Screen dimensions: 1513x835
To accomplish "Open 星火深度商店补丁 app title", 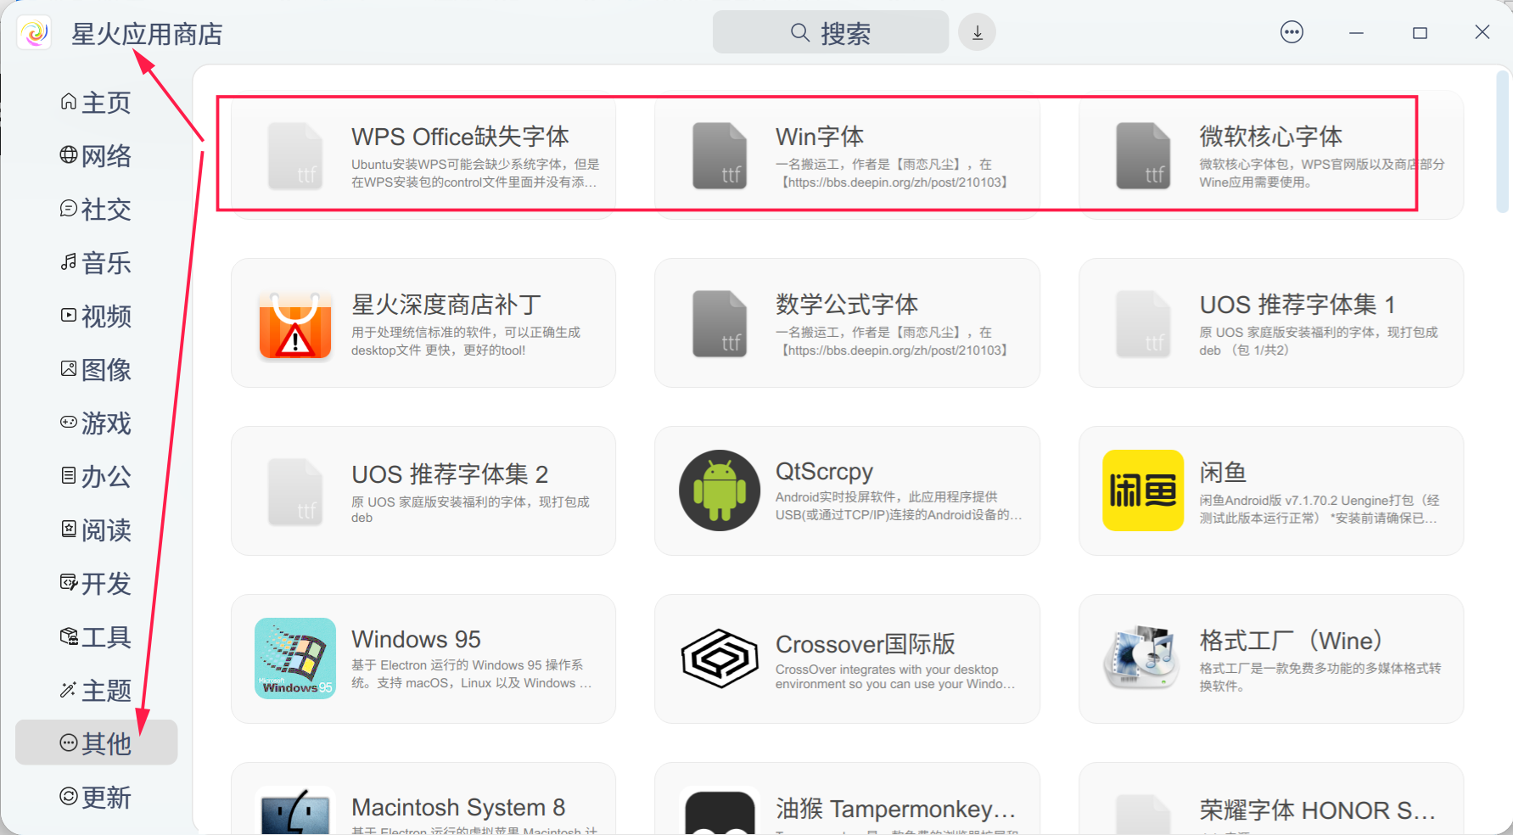I will coord(446,305).
